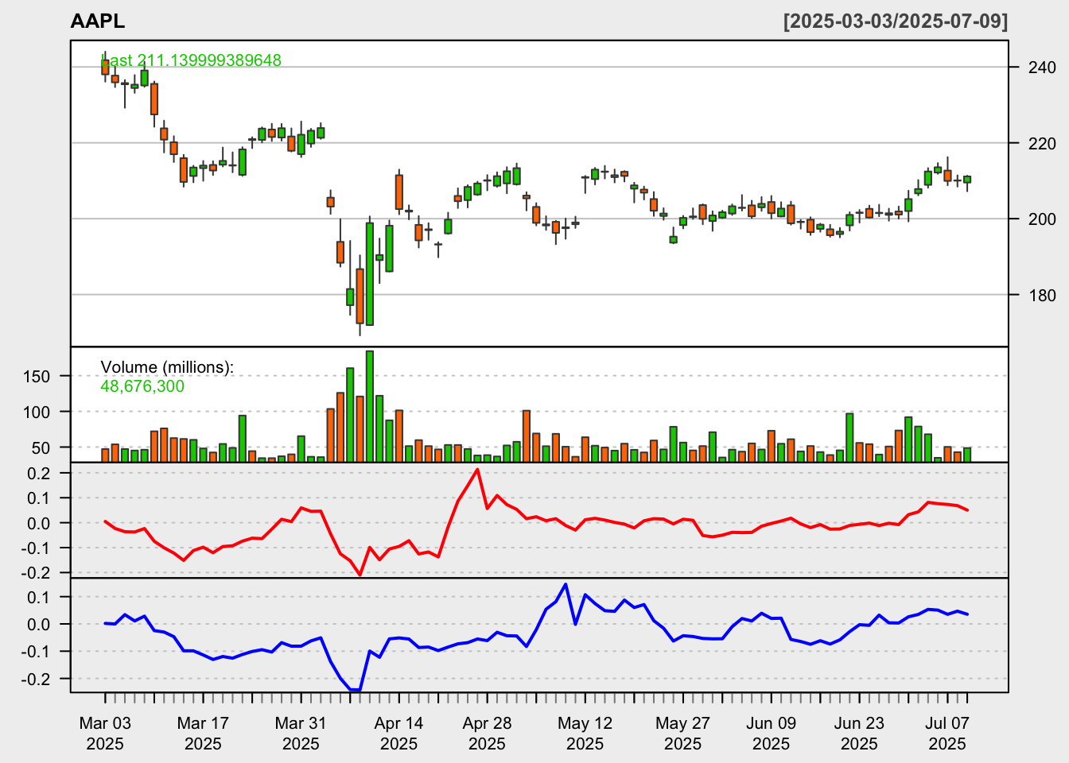Click the Jul 07 2025 date label

click(x=947, y=734)
